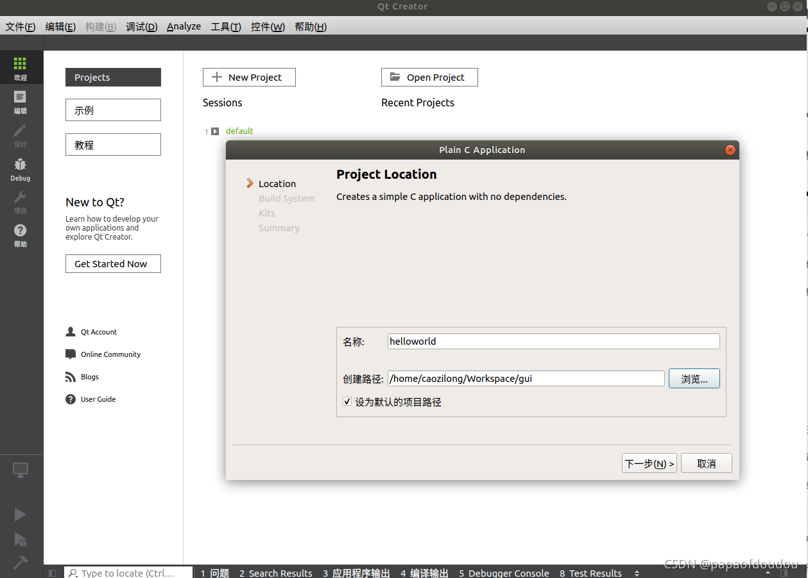Click the Qt Account user icon

point(71,332)
